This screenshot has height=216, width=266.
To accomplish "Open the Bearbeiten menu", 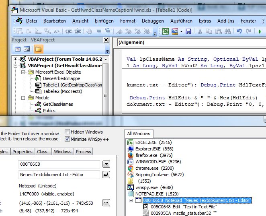I will point(55,21).
